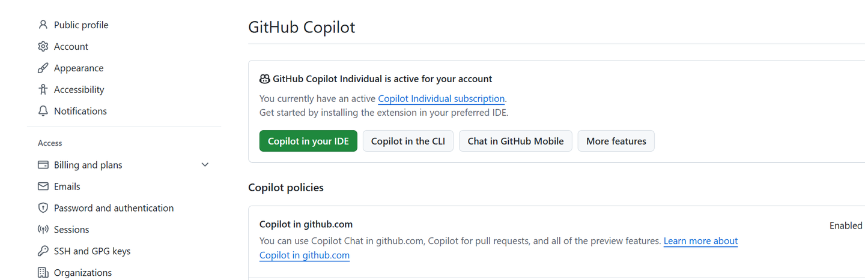Screen dimensions: 865x280
Task: Click the Emails envelope icon
Action: click(43, 186)
